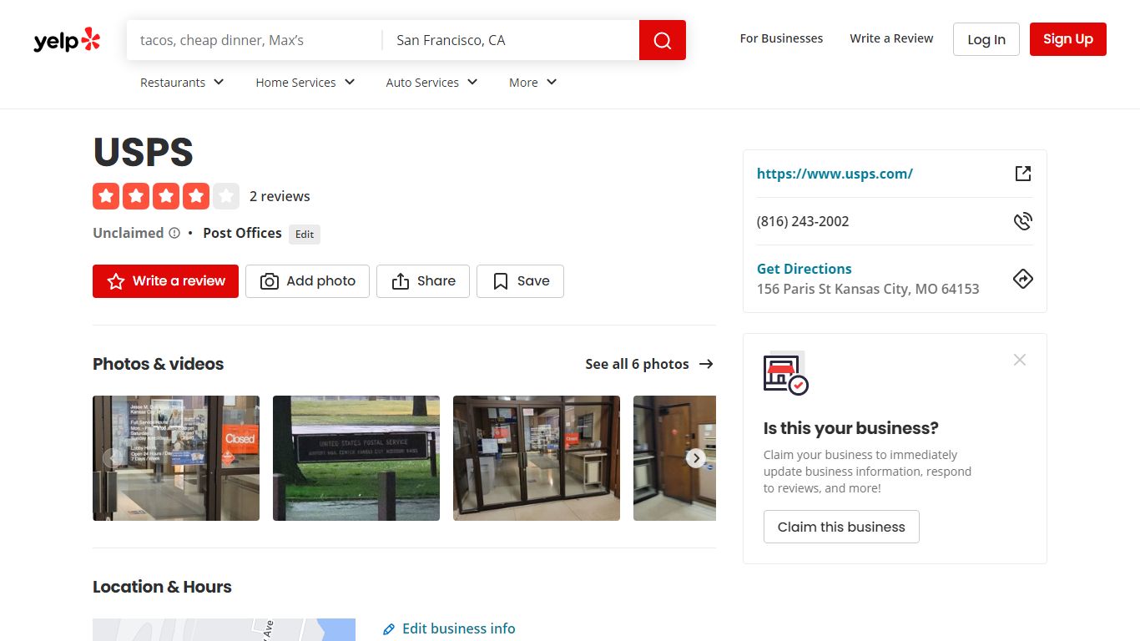Click the Location & Hours heading
1140x641 pixels.
click(162, 587)
